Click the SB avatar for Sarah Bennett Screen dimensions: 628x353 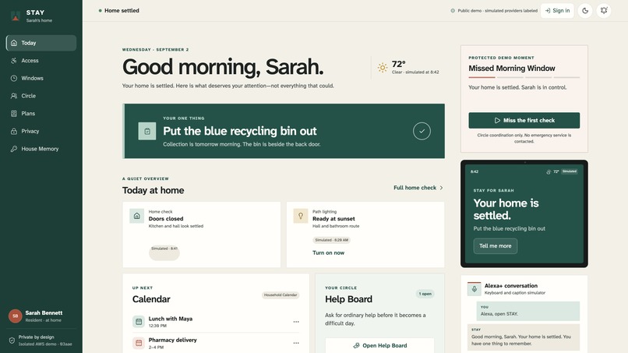pyautogui.click(x=16, y=316)
